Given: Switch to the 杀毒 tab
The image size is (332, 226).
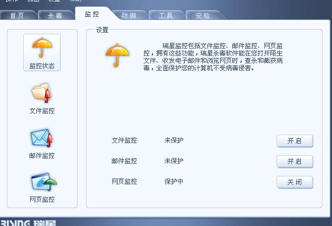Looking at the screenshot, I should tap(55, 15).
